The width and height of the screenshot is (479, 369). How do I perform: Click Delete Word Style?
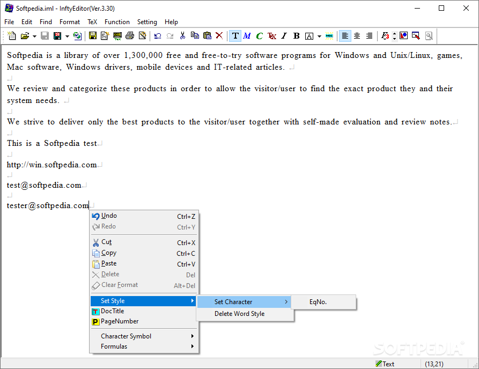245,314
